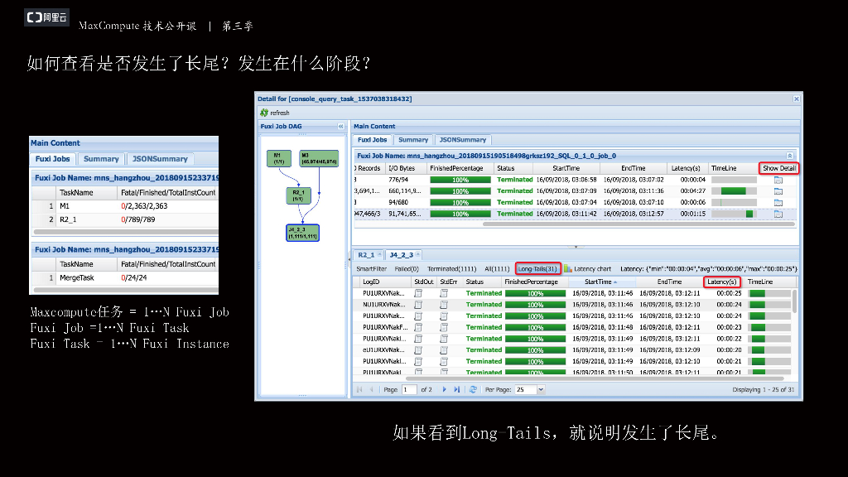
Task: Click the horizontal scrollbar of the Fuxi tasks table
Action: pyautogui.click(x=638, y=224)
